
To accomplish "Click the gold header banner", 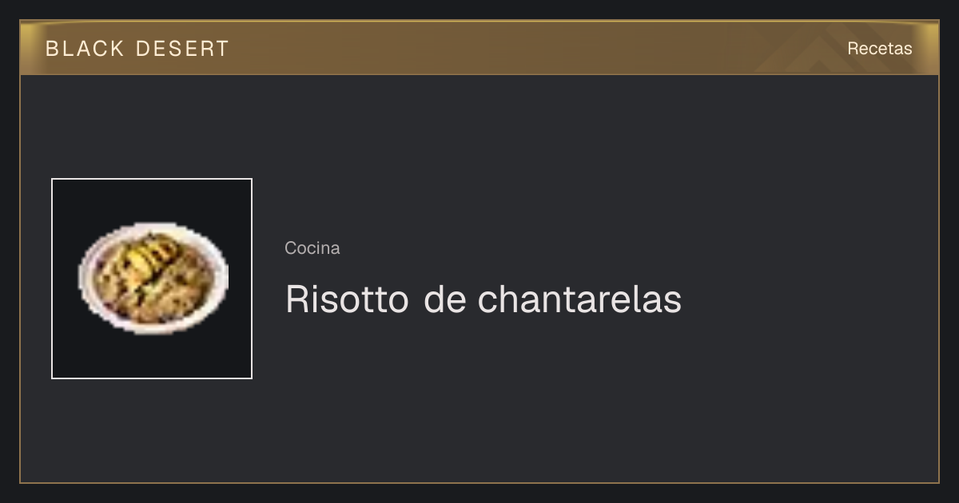I will tap(479, 48).
